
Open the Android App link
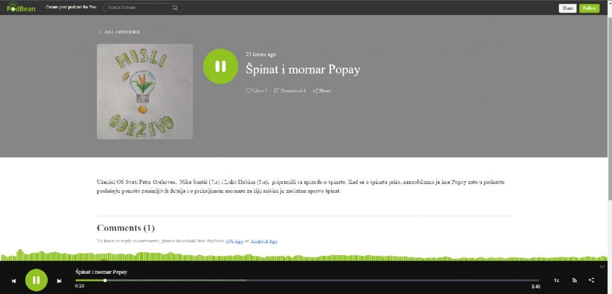click(x=264, y=241)
